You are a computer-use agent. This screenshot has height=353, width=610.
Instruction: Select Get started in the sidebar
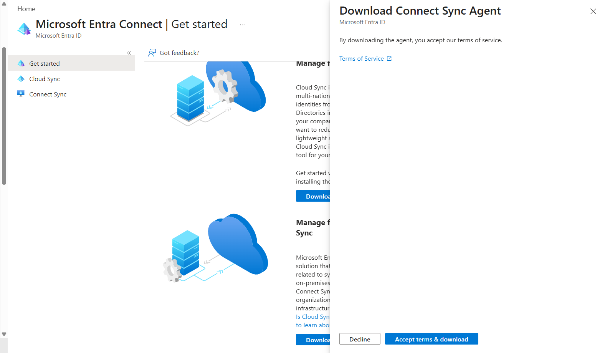point(71,63)
